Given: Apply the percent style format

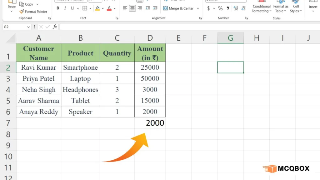Looking at the screenshot, I should coord(220,8).
